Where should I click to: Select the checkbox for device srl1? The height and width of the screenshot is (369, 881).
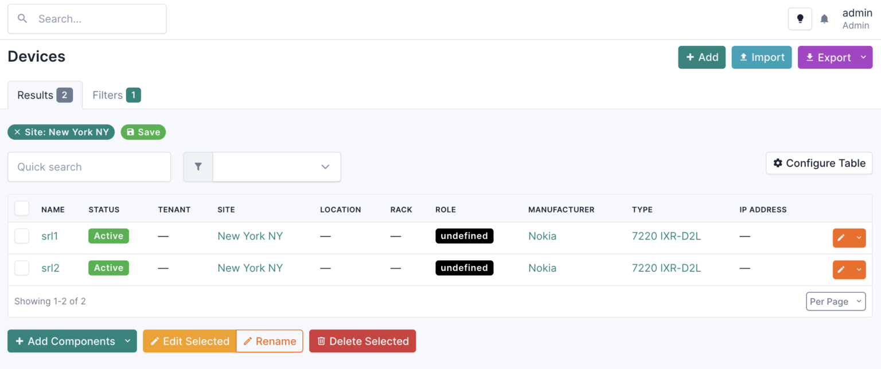tap(21, 236)
